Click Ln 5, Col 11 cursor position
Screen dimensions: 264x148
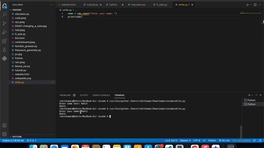click(171, 141)
